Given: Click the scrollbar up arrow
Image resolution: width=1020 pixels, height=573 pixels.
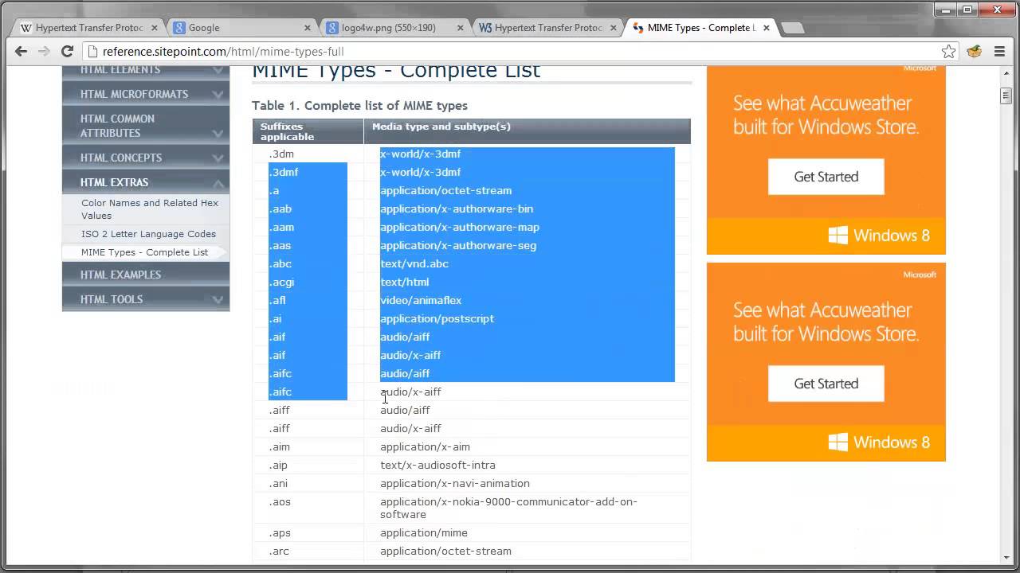Looking at the screenshot, I should tap(1006, 73).
